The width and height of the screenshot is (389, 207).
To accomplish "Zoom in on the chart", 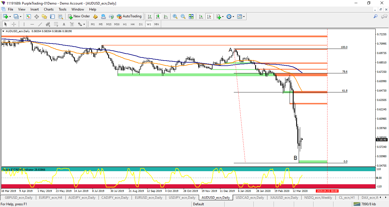I will pyautogui.click(x=175, y=16).
